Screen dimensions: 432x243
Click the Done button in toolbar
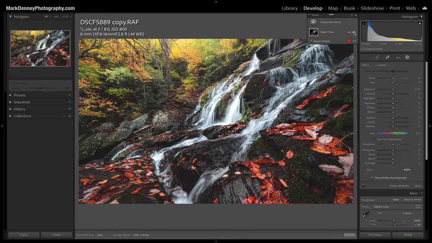pyautogui.click(x=349, y=235)
